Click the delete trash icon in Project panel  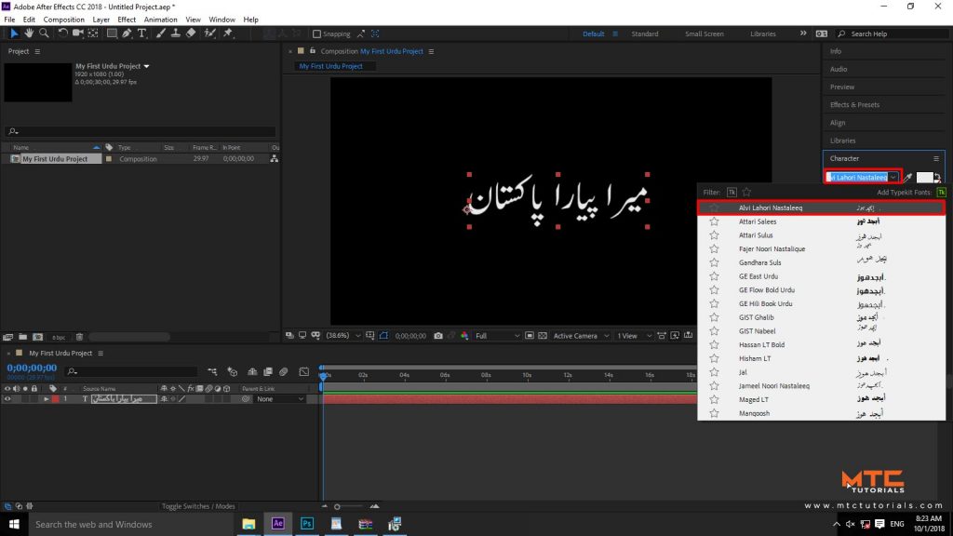point(79,337)
